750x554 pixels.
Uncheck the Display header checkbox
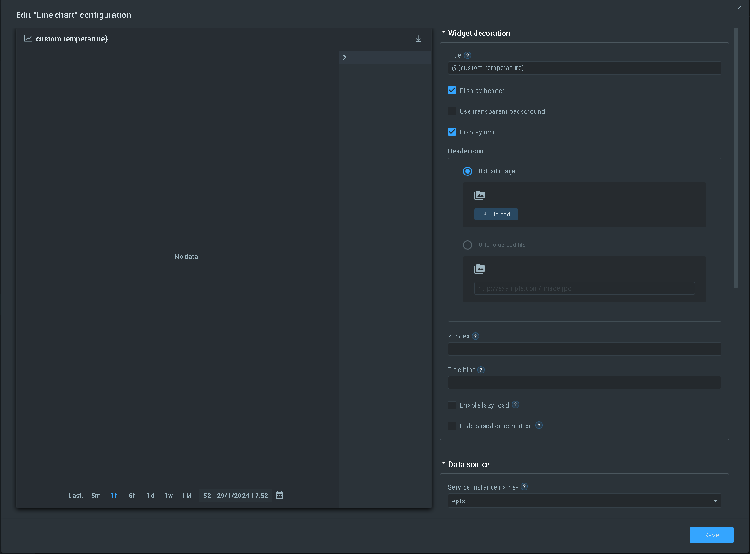(x=452, y=91)
